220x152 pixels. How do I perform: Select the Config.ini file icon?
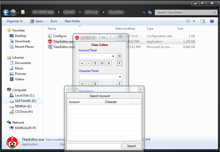(50, 36)
